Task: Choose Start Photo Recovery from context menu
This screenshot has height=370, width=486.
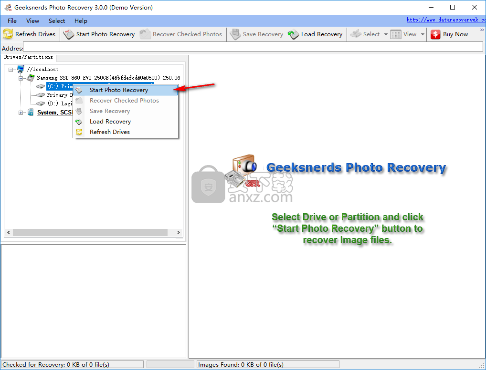Action: [x=126, y=90]
